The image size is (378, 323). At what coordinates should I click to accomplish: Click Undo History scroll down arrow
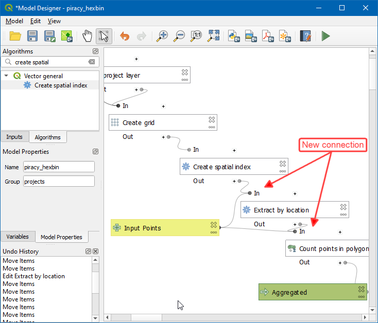point(95,318)
